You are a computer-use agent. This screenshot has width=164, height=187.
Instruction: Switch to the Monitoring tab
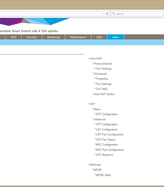[53, 37]
